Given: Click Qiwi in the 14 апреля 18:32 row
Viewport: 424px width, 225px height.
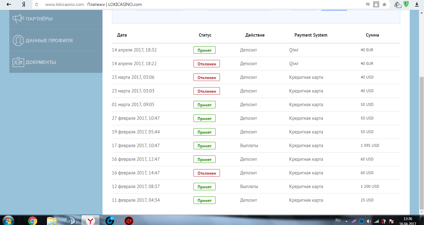Looking at the screenshot, I should (294, 50).
